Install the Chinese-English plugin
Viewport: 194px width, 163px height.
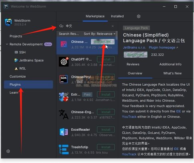click(x=106, y=112)
